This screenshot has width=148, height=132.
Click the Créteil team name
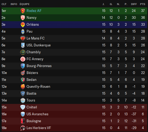32,107
